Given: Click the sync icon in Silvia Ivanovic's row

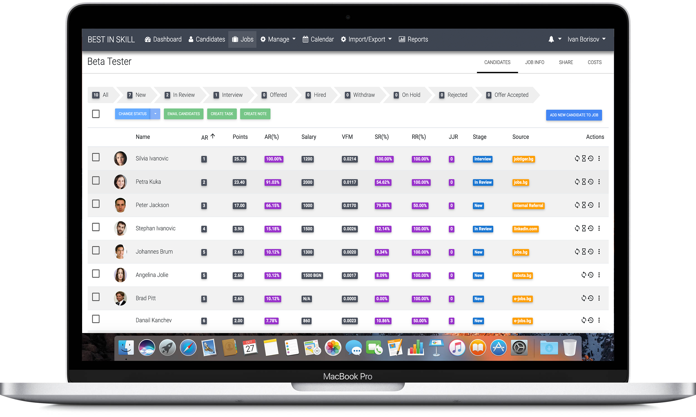Looking at the screenshot, I should coord(577,158).
